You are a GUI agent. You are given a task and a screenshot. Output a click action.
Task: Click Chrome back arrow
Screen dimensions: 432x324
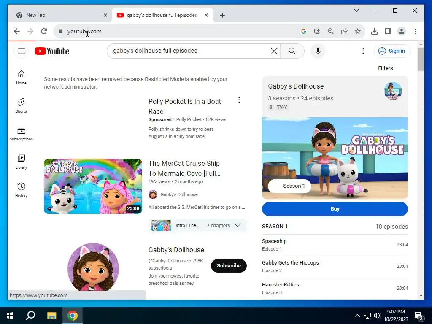17,31
